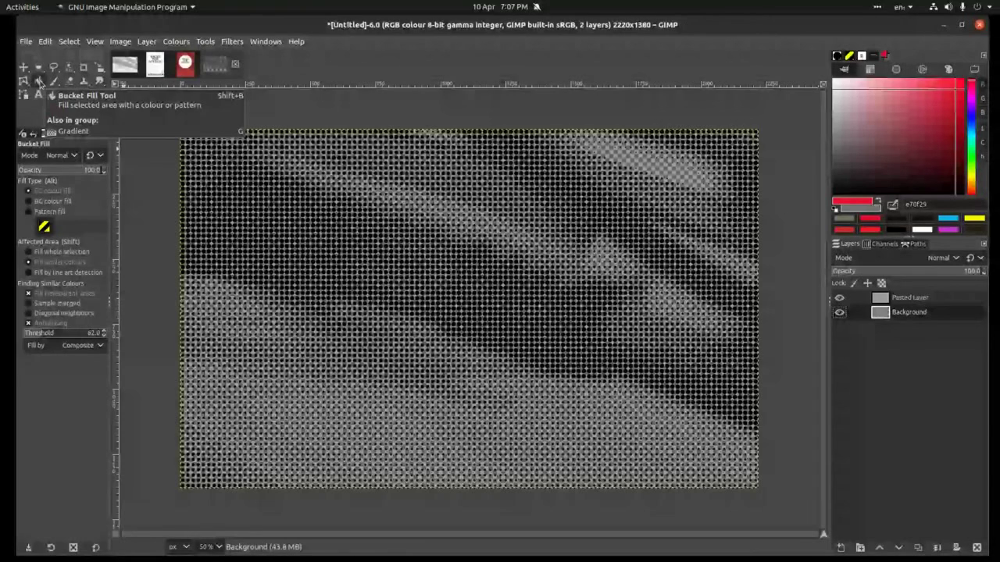Switch to the Paths tab
This screenshot has height=562, width=1000.
pos(913,244)
